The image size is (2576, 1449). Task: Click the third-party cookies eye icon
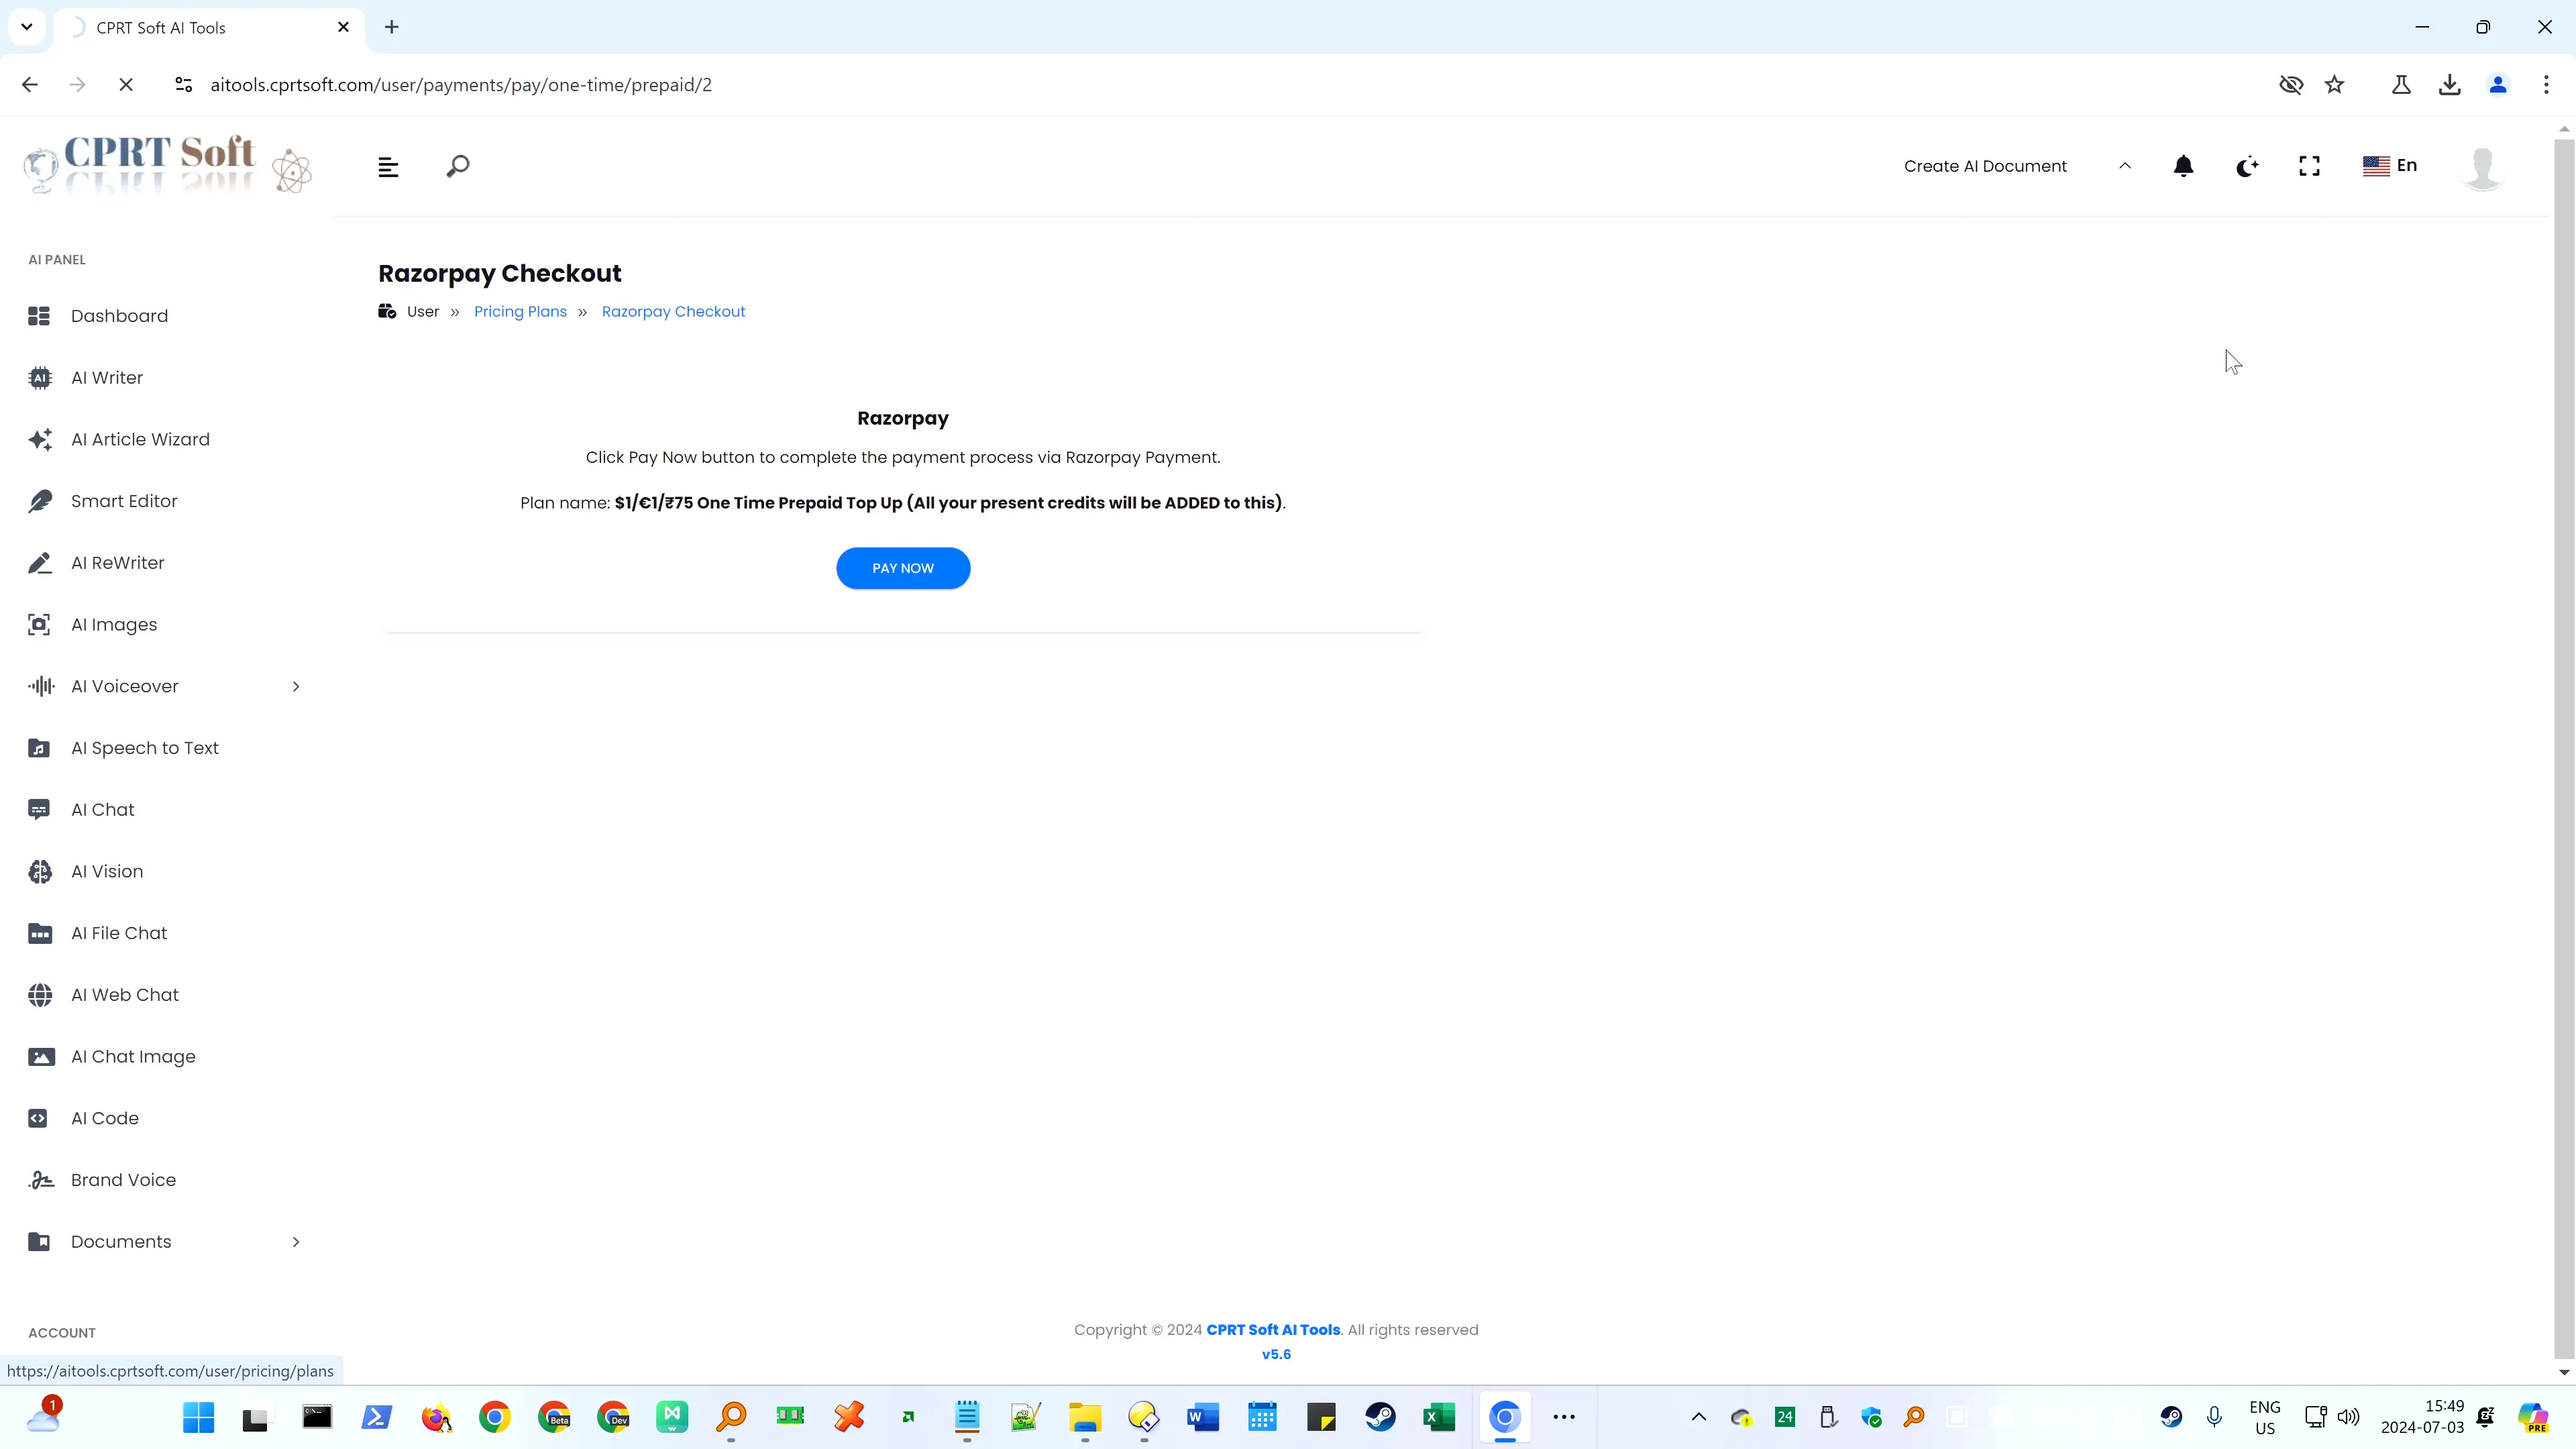pos(2291,85)
